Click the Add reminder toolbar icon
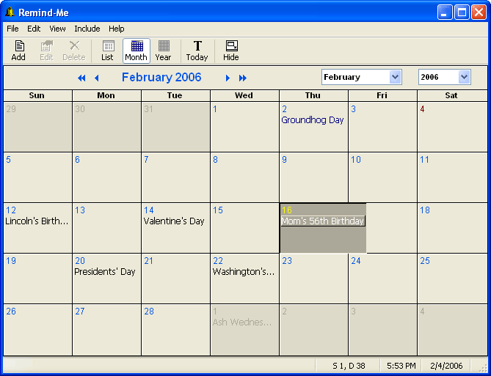Viewport: 491px width, 376px height. coord(18,51)
